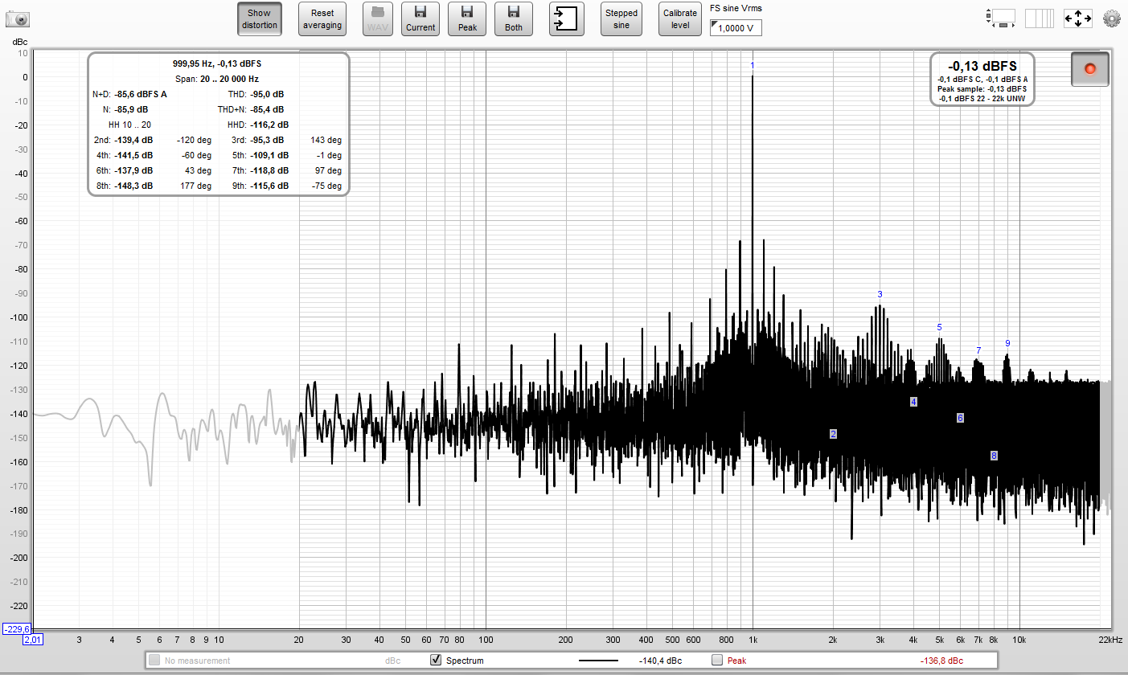Toggle the Show distortion button
Image resolution: width=1128 pixels, height=675 pixels.
point(260,19)
